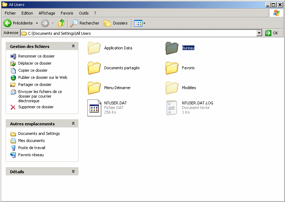
Task: Click the Poste de travail computer icon
Action: click(x=13, y=148)
